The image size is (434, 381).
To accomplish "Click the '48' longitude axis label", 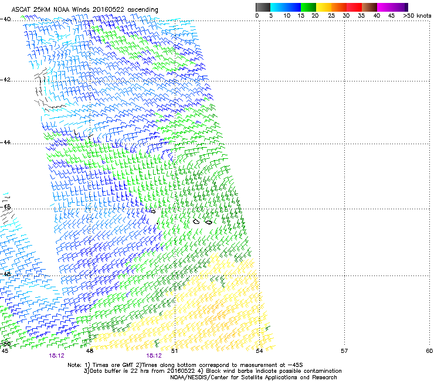I will point(89,351).
